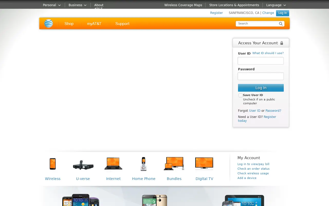Focus the Password input field
Viewport: 329px width, 206px height.
[261, 76]
